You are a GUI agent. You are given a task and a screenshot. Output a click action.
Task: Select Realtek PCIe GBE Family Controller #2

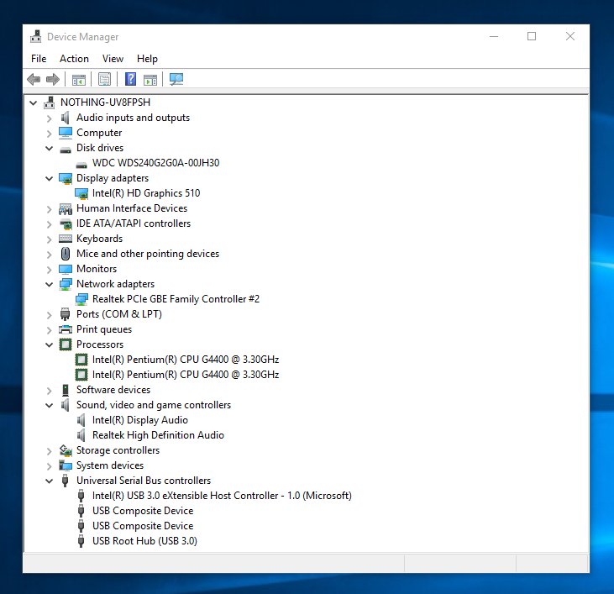pos(187,299)
